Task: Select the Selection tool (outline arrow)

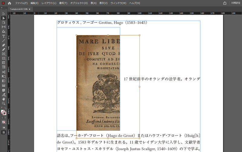Action: [4, 14]
